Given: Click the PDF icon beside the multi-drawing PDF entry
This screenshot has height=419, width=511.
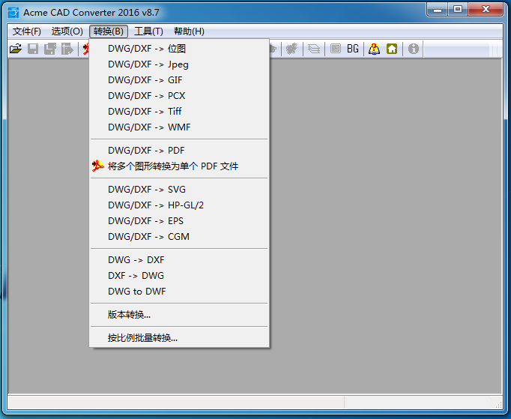Looking at the screenshot, I should point(97,166).
